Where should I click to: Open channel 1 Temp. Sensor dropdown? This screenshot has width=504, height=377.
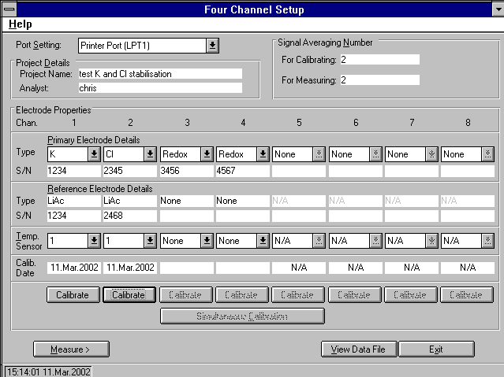click(x=94, y=241)
